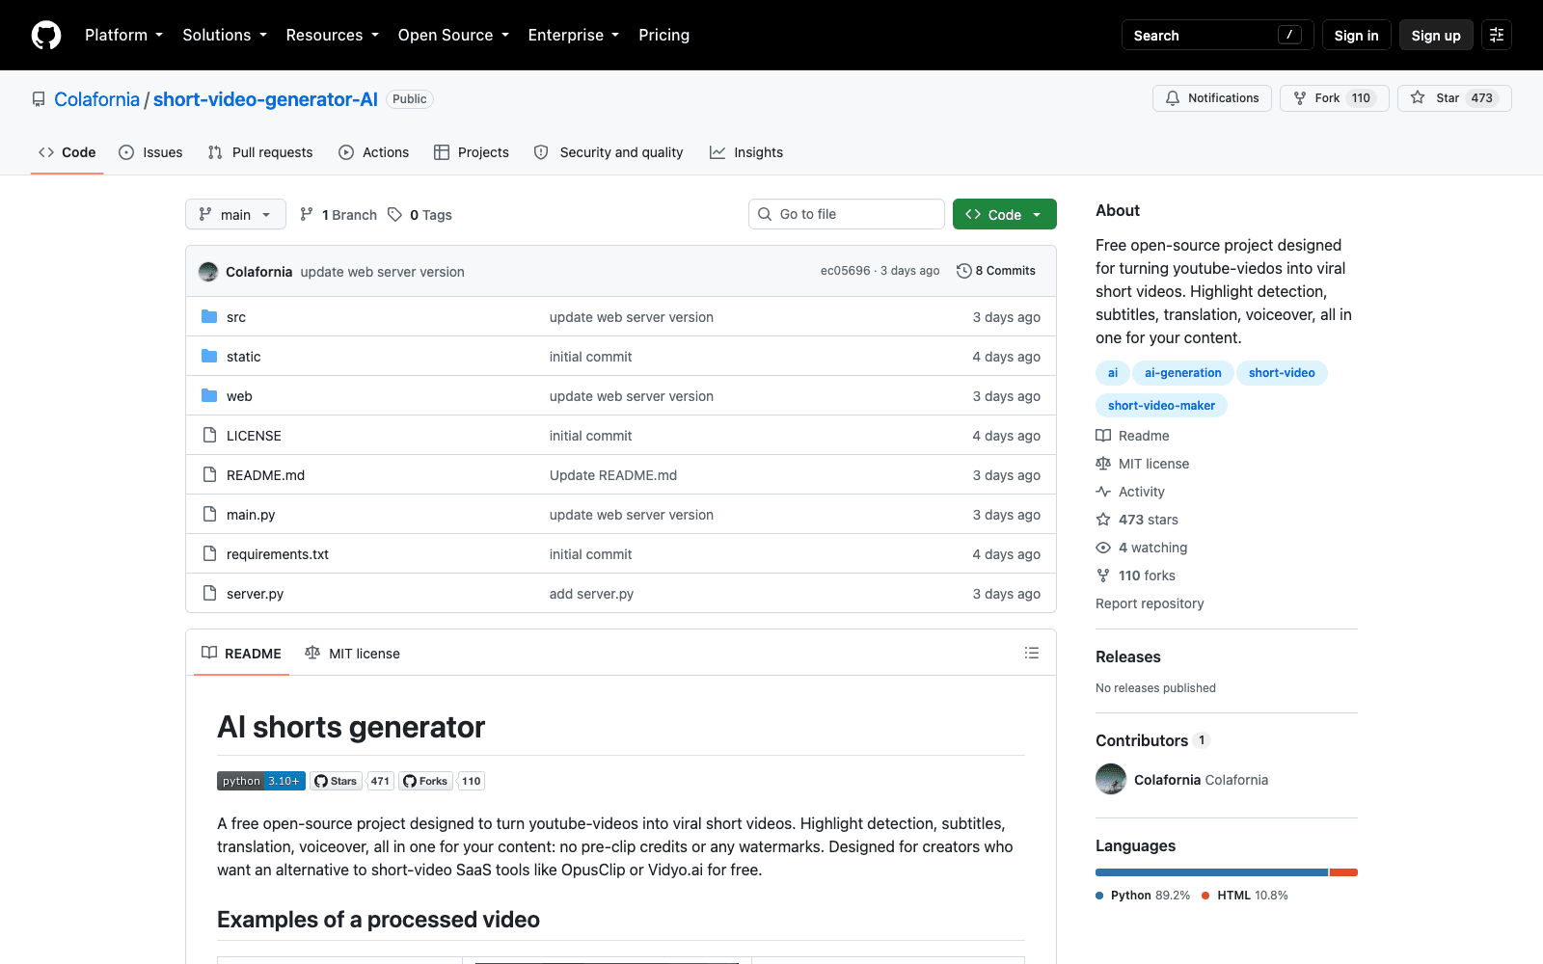Click the static folder icon
1543x964 pixels.
click(x=209, y=356)
